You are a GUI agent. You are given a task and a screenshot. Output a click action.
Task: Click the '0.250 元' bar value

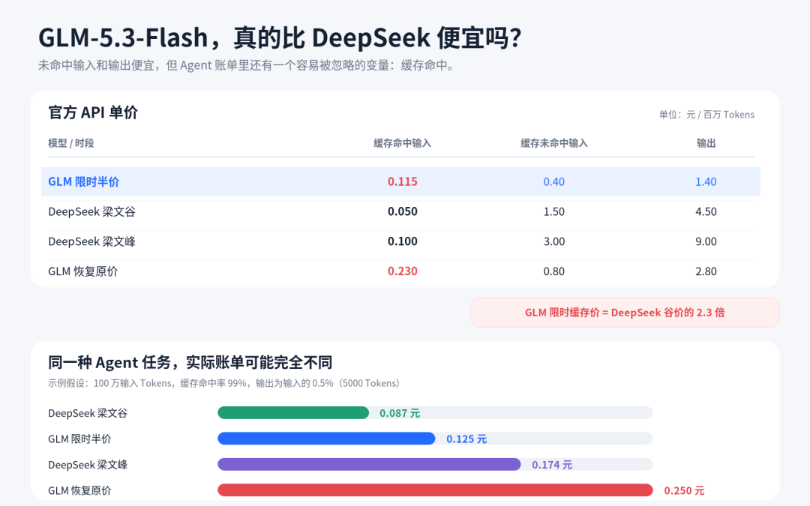[x=685, y=490]
